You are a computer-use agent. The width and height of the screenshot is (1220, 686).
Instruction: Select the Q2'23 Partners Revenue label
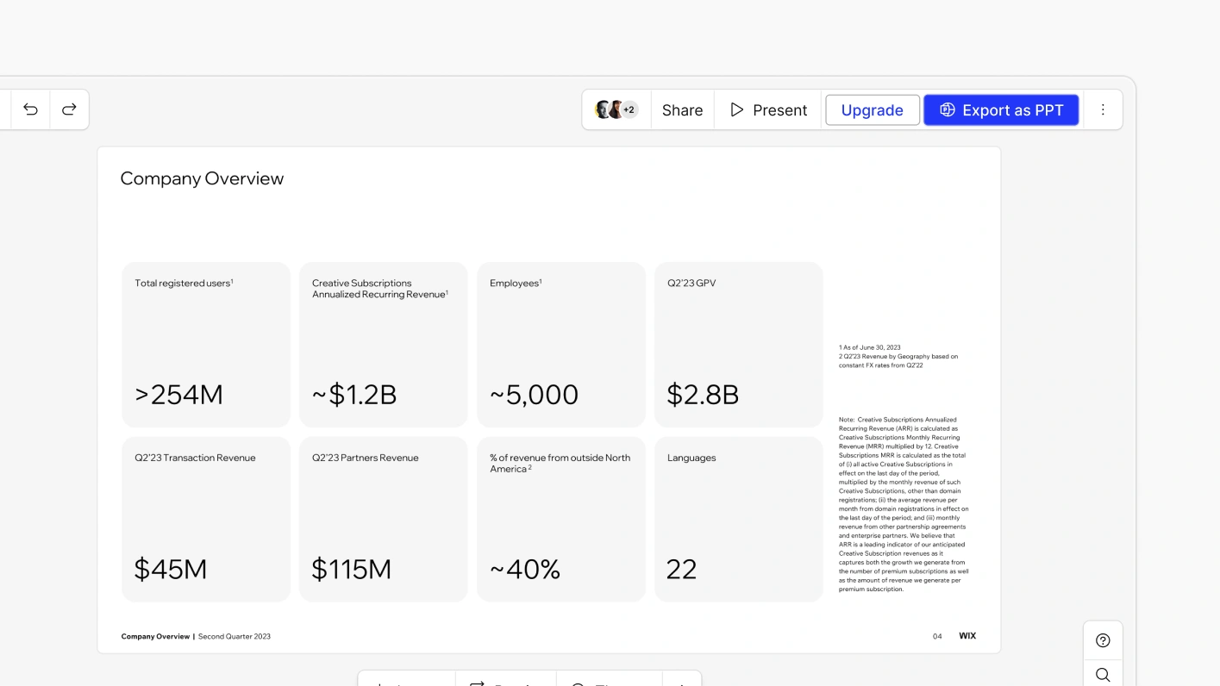tap(366, 458)
